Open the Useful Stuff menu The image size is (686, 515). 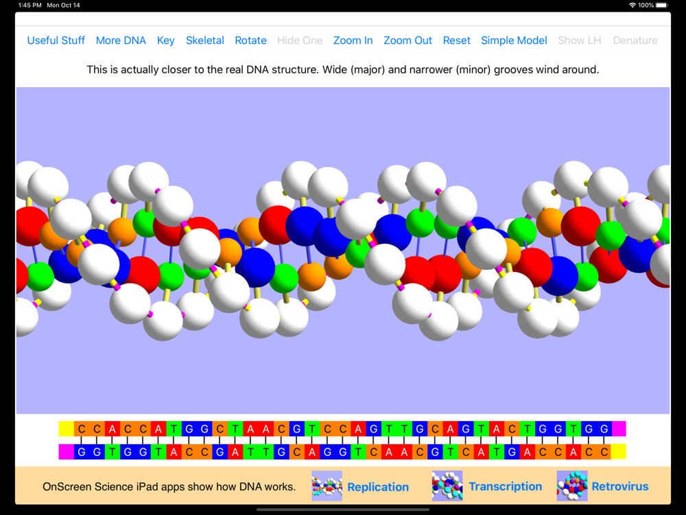[x=56, y=41]
